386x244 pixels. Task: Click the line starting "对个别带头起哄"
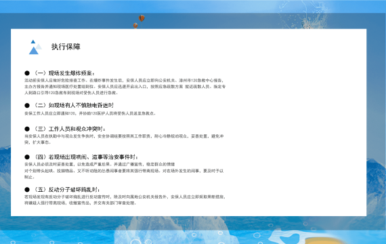tap(124, 171)
